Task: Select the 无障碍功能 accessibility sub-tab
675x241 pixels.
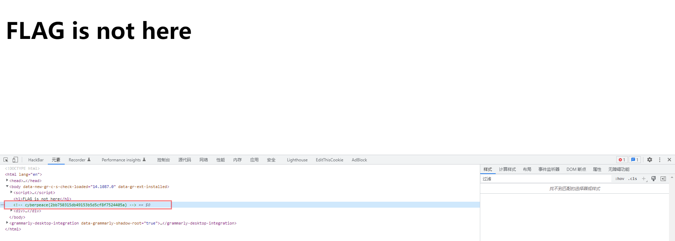Action: (619, 169)
